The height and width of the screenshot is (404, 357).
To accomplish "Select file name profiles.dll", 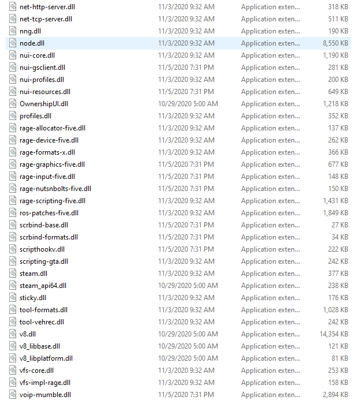I will pyautogui.click(x=35, y=116).
